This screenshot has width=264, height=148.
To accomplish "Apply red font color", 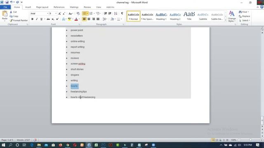I will [76, 19].
